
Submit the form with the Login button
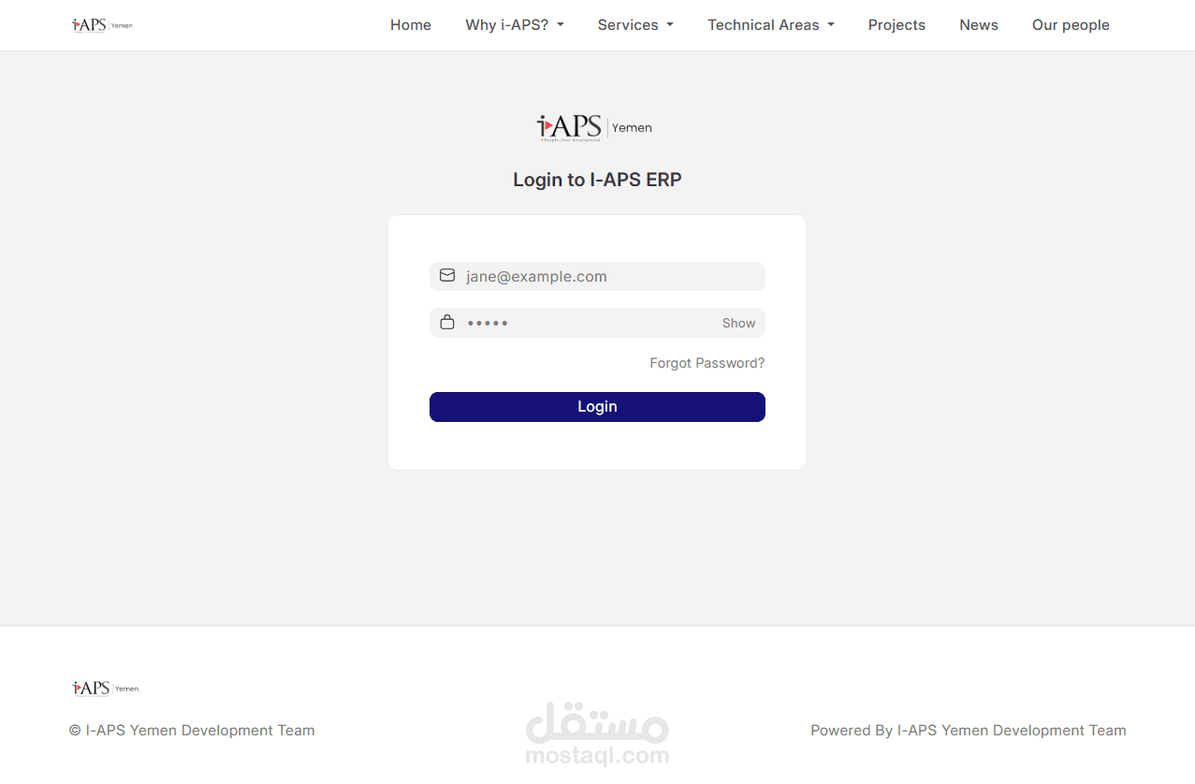[x=597, y=407]
